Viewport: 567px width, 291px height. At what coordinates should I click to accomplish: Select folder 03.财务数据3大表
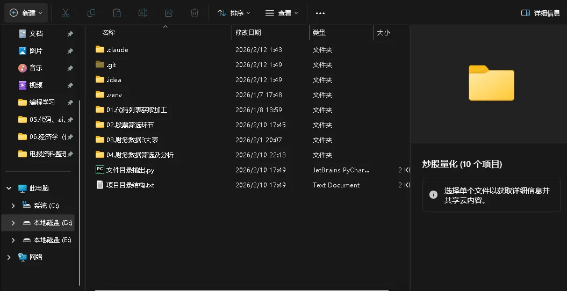(132, 140)
